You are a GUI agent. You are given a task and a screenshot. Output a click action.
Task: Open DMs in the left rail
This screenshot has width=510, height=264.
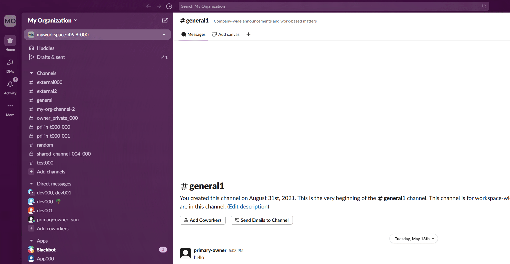[10, 66]
